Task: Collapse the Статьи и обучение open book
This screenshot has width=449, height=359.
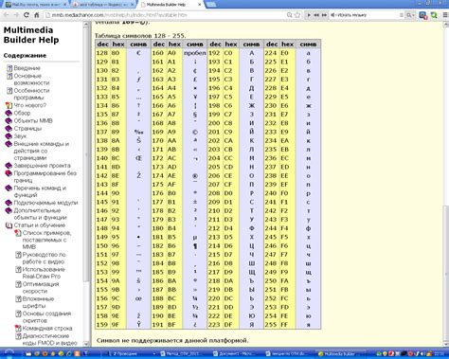Action: (x=9, y=225)
